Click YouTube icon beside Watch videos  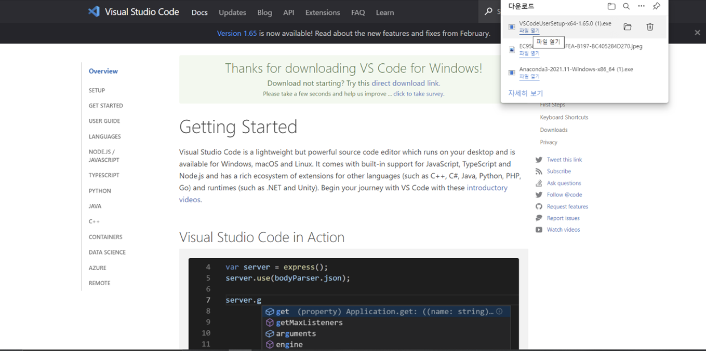click(x=539, y=230)
